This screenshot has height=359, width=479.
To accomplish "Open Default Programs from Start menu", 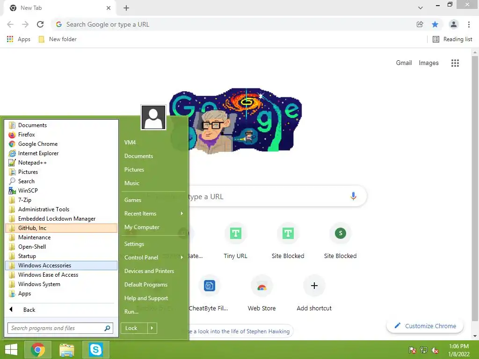I will point(153,285).
